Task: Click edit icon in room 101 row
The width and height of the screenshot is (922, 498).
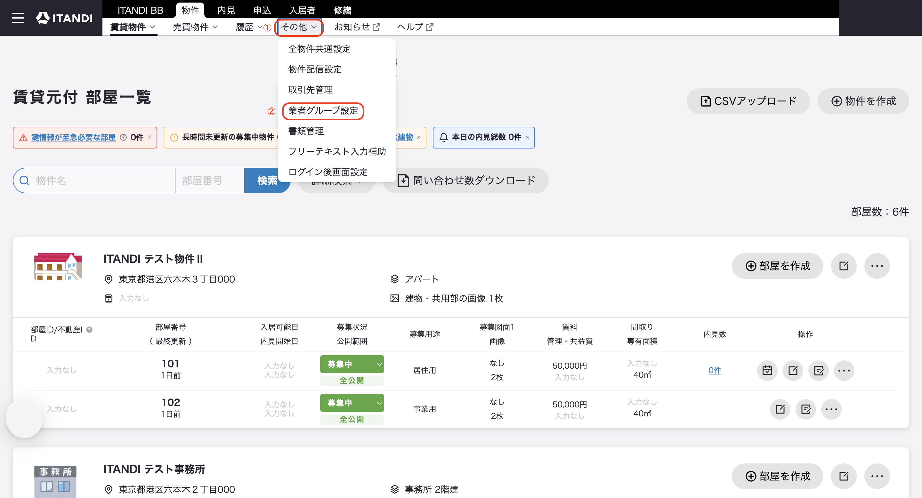Action: coord(793,370)
